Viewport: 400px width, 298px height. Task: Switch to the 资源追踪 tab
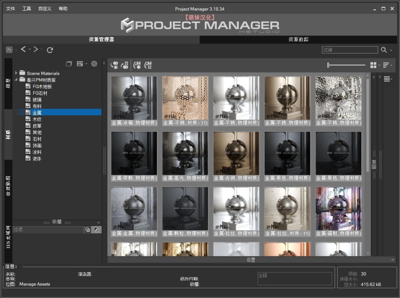tap(299, 39)
